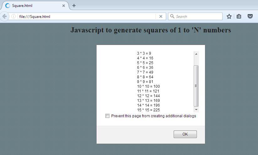Screen dimensions: 258x155
Task: Click the search magnifier icon
Action: click(x=172, y=16)
